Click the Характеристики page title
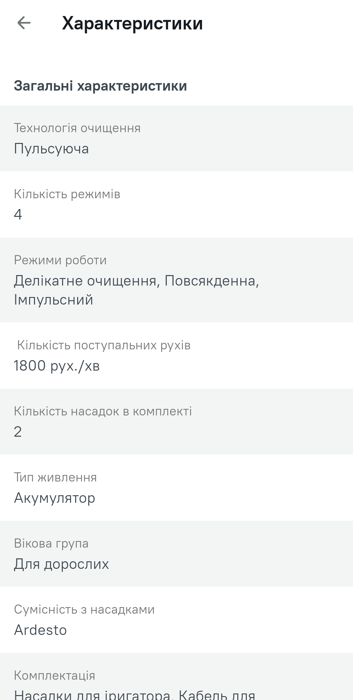Screen dimensions: 353x700 [132, 24]
